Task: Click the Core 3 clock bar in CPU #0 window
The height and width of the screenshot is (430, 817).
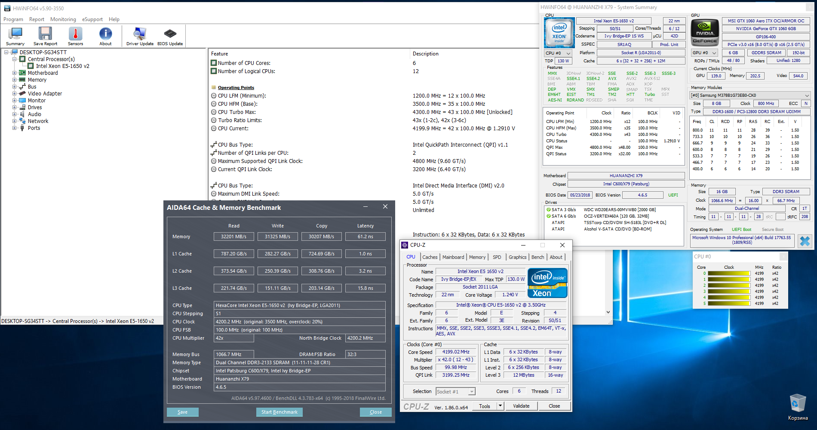Action: pyautogui.click(x=729, y=292)
